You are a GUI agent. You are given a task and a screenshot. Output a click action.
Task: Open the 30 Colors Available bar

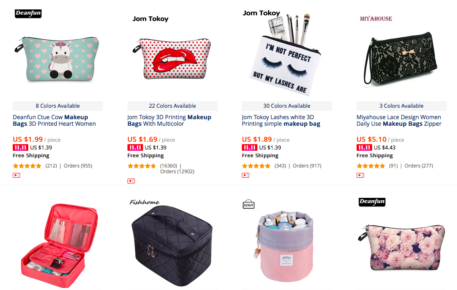pos(287,106)
